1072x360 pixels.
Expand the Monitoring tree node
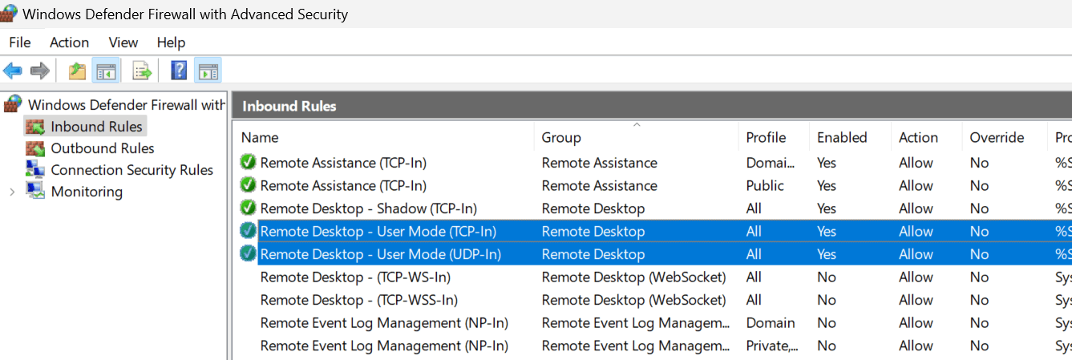pyautogui.click(x=12, y=192)
